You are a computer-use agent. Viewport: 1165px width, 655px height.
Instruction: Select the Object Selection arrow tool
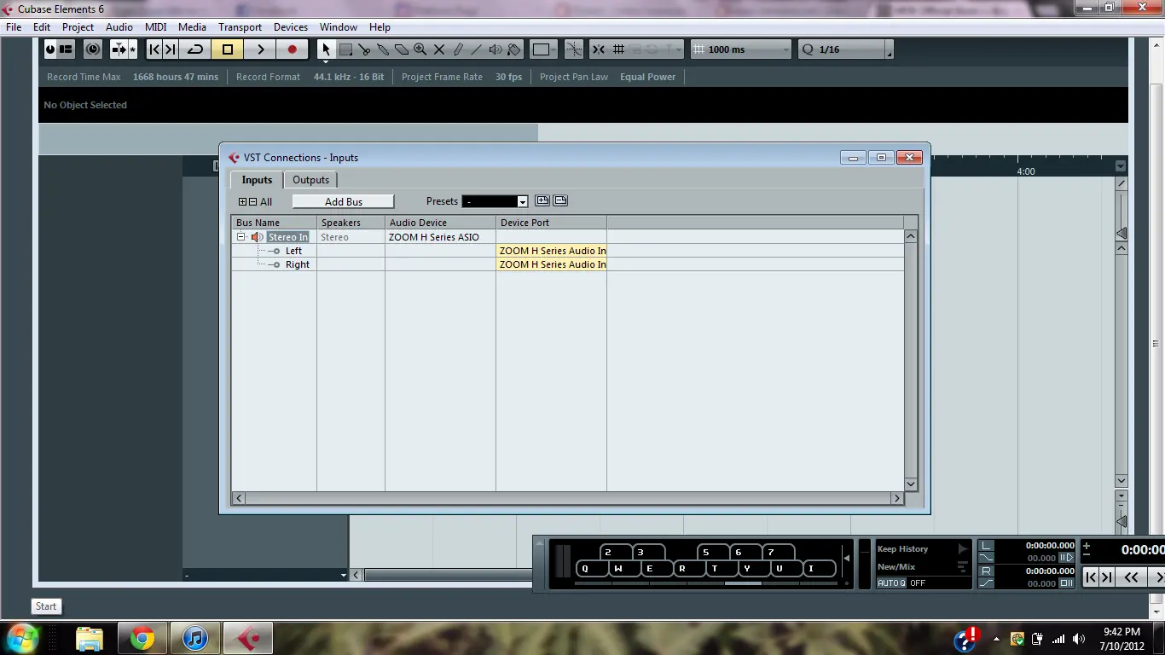326,49
